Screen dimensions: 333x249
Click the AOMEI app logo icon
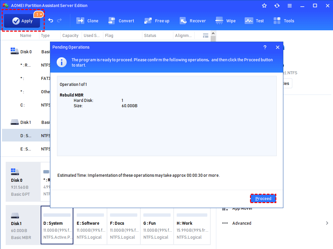pos(6,6)
